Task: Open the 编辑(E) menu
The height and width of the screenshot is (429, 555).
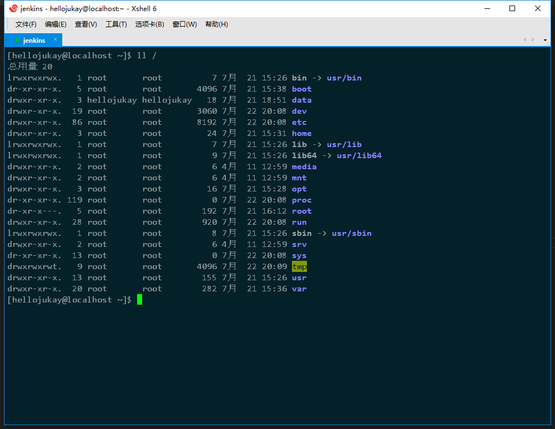Action: (x=56, y=24)
